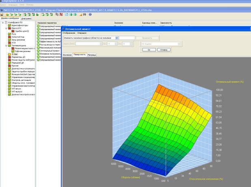Screen dimensions: 251x187
Task: Open the Отображение menu in dialog
Action: pos(69,33)
